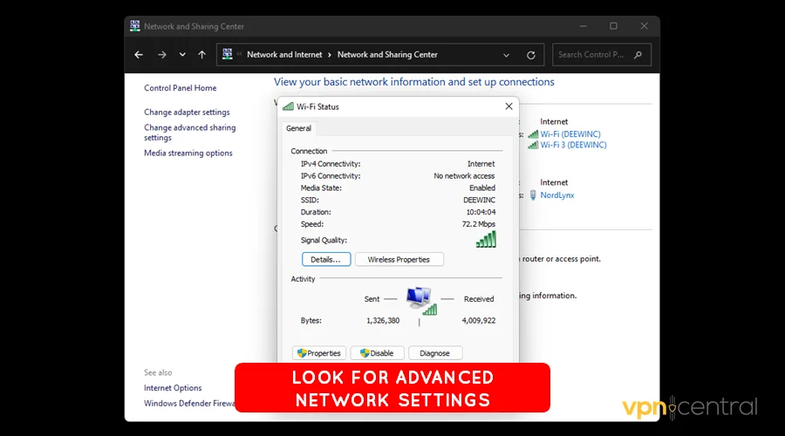The height and width of the screenshot is (436, 785).
Task: Click signal icon beside Wi-Fi 3 (DEEWINC)
Action: pyautogui.click(x=533, y=145)
